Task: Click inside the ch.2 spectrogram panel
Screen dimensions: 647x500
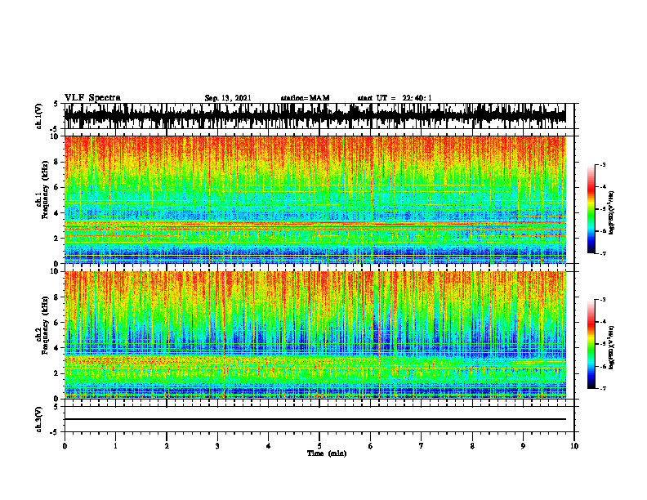Action: [315, 335]
